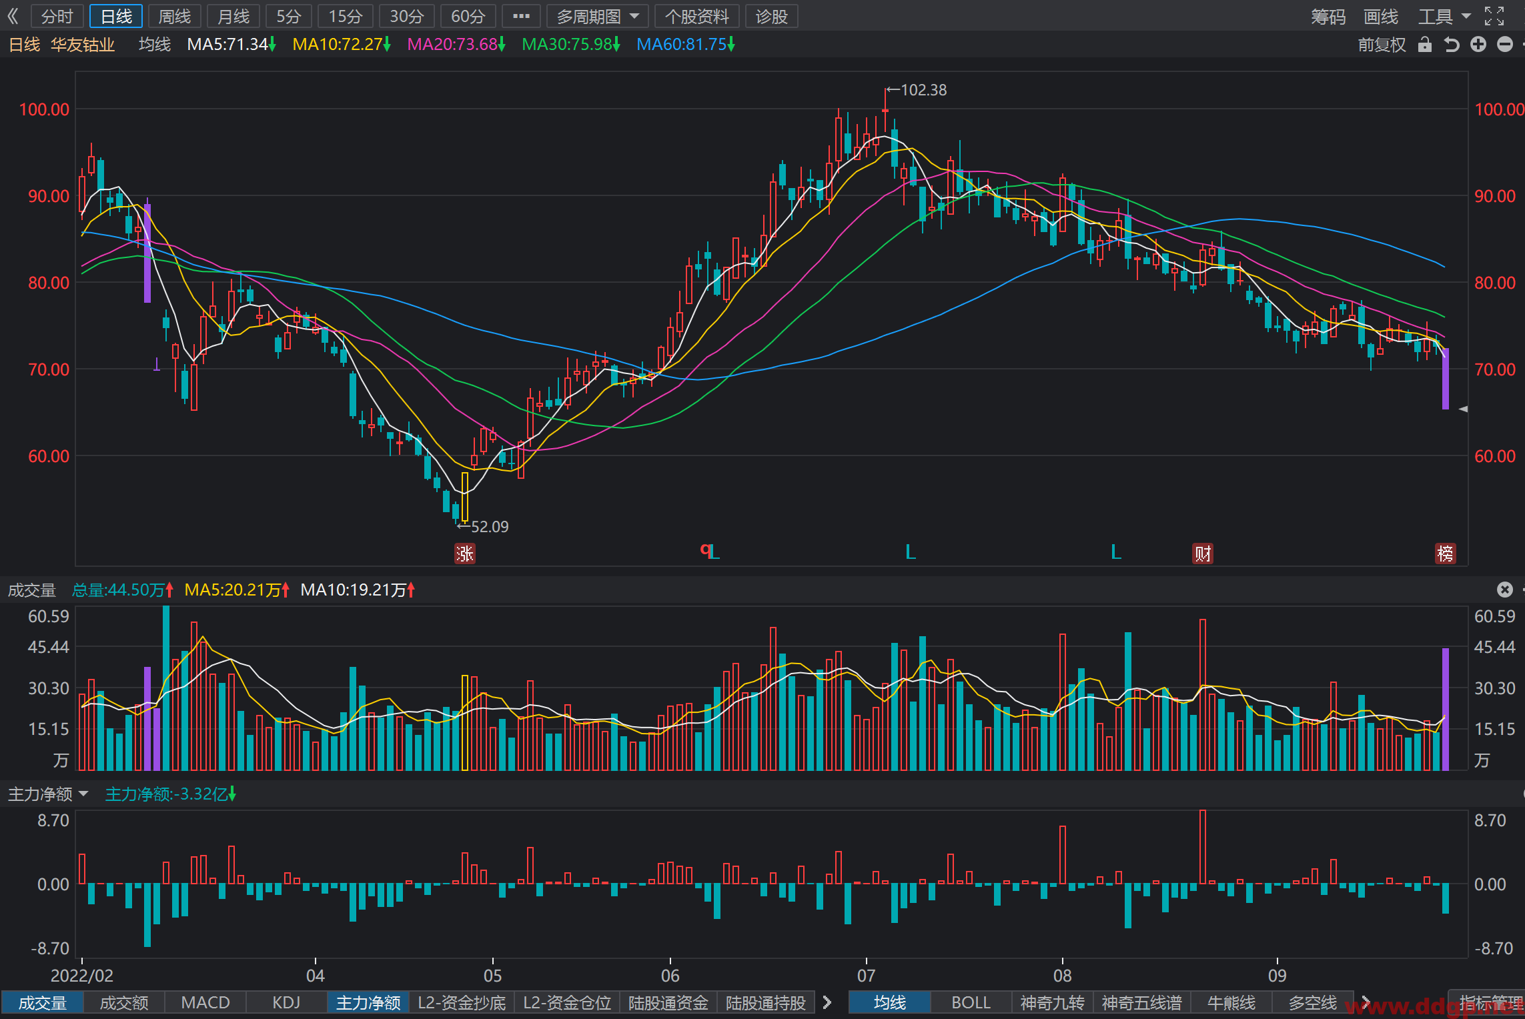
Task: Open 个股资料 stock information
Action: (x=696, y=16)
